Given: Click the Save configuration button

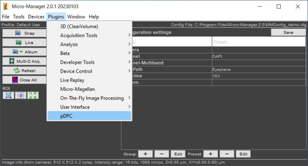Looking at the screenshot, I should pyautogui.click(x=288, y=33).
